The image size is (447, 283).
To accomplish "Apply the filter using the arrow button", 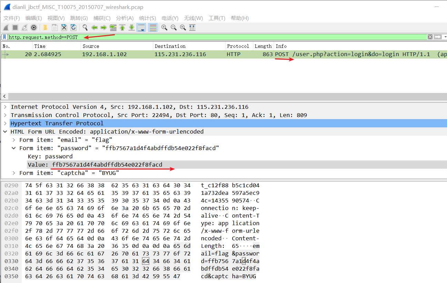I will [437, 36].
